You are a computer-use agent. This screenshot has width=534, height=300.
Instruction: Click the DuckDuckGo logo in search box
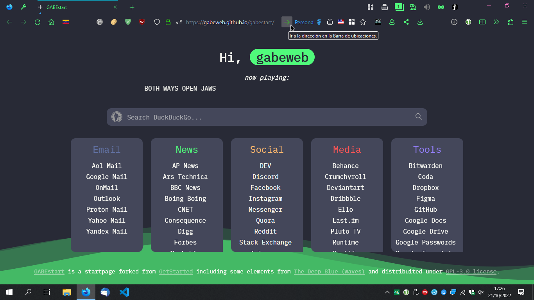(117, 117)
